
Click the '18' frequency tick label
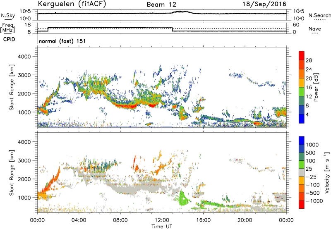tap(27, 25)
